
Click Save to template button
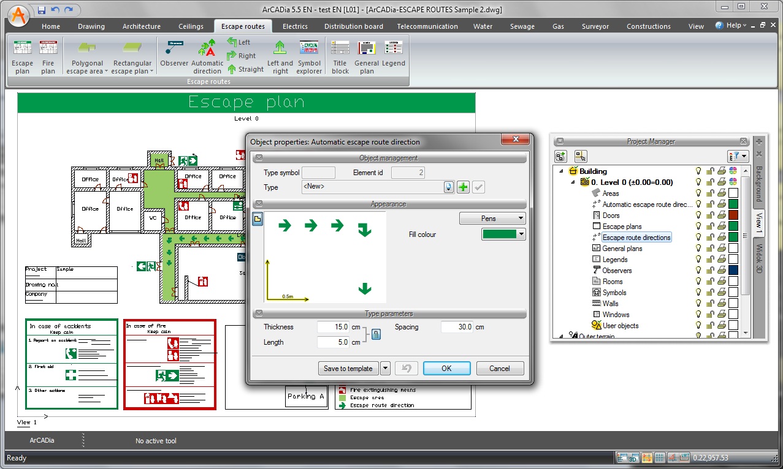(348, 368)
